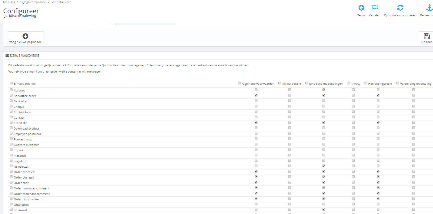Toggle Herroepingsrecht column header checkbox
This screenshot has height=214, width=433.
(366, 83)
